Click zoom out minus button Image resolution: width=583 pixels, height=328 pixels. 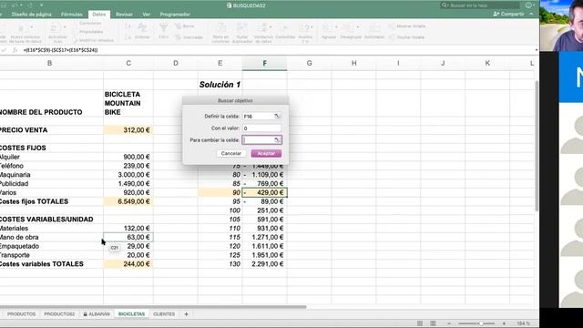pos(449,323)
